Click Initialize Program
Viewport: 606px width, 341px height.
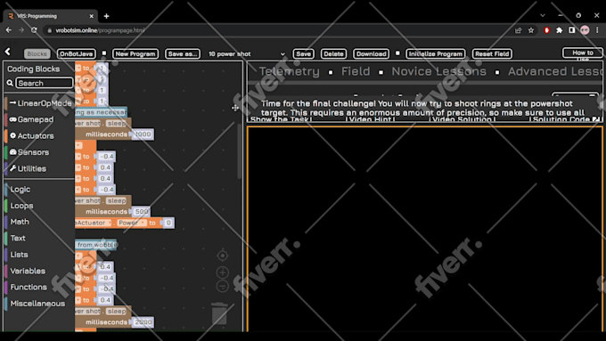[x=436, y=53]
